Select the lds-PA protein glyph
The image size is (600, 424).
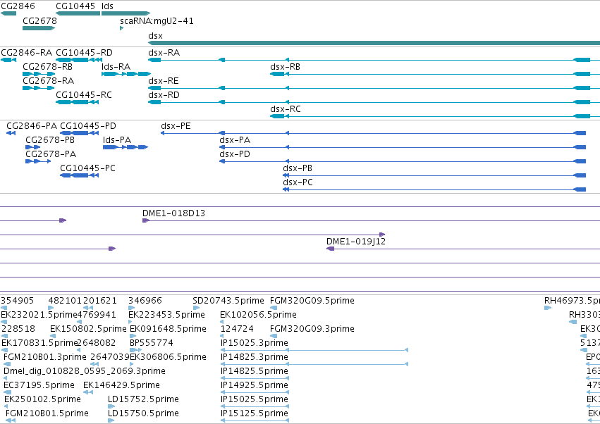point(125,147)
